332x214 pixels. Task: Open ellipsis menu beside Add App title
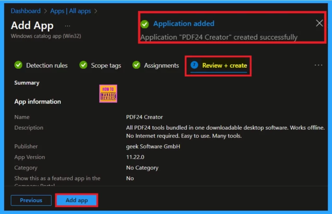pos(67,26)
